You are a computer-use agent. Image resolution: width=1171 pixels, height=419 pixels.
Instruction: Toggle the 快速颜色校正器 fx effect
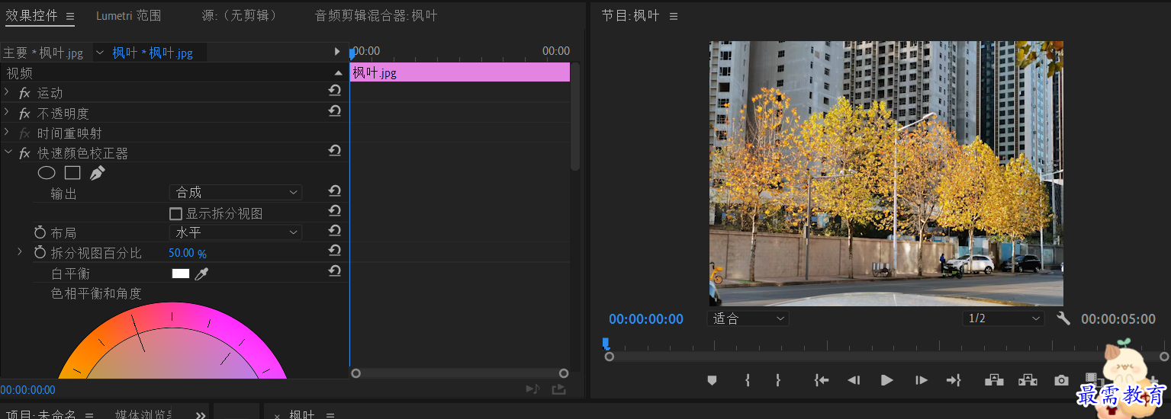[24, 153]
